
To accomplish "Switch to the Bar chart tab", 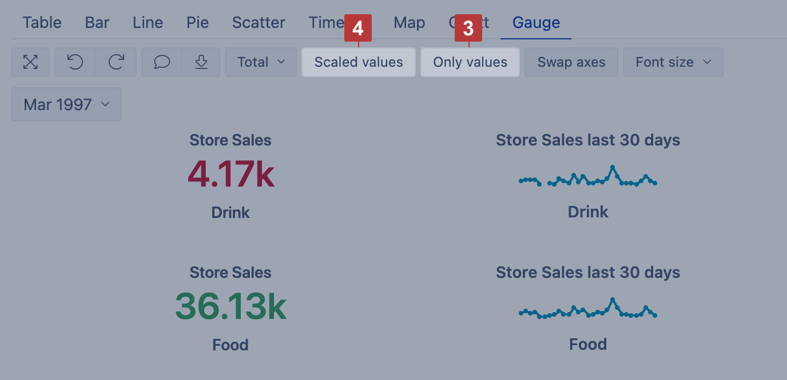I will tap(97, 23).
